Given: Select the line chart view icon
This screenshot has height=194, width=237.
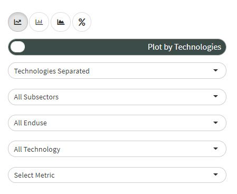Looking at the screenshot, I should tap(18, 22).
